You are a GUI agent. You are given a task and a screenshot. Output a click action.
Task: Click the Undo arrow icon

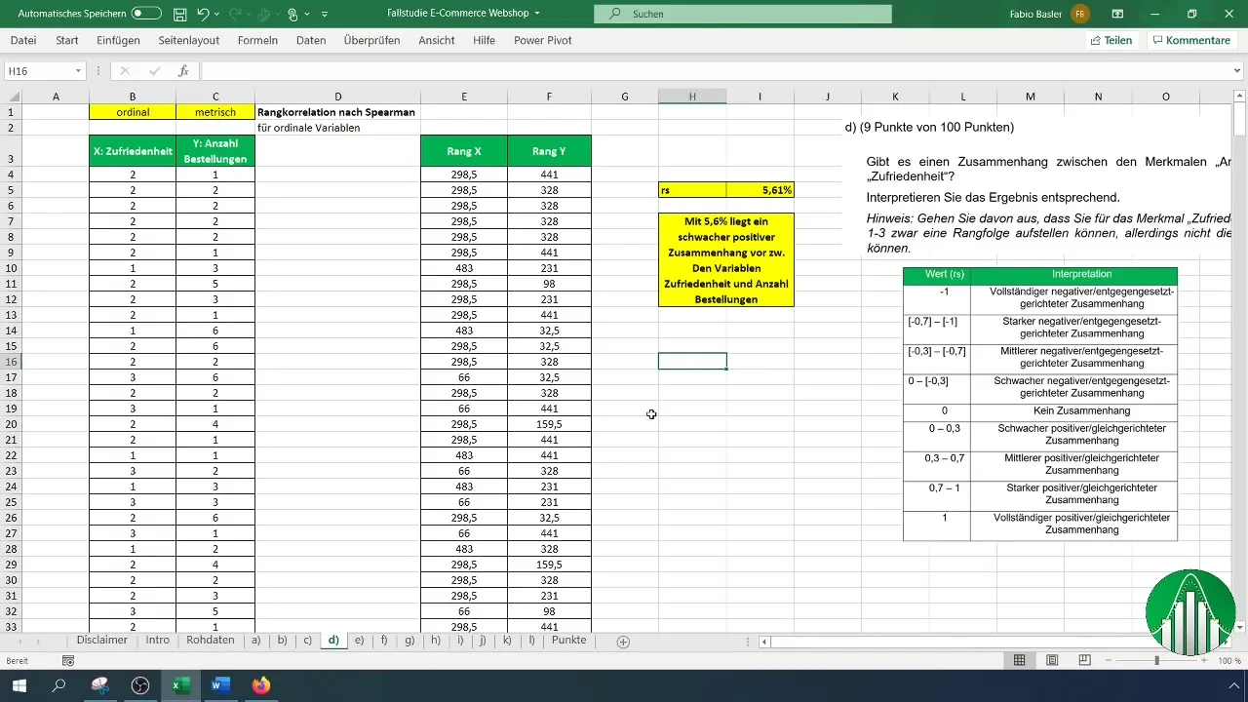tap(203, 15)
